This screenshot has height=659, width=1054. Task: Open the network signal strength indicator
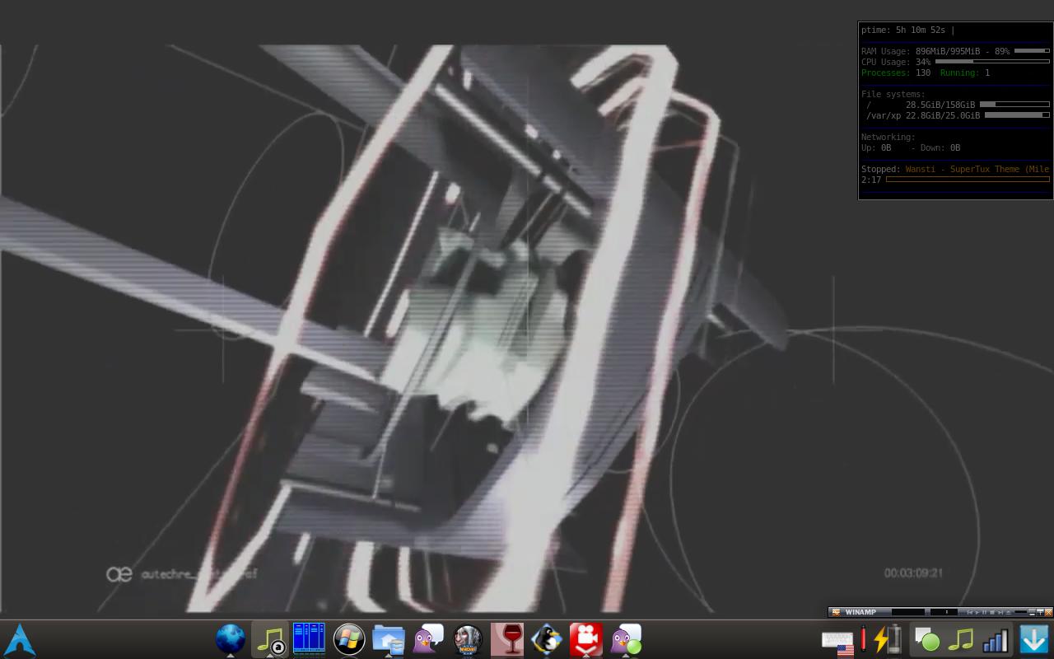pos(996,640)
